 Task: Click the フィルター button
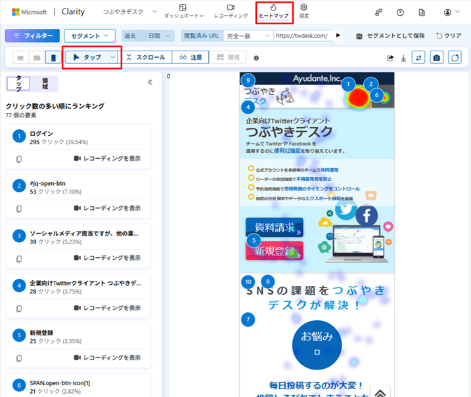click(x=32, y=35)
